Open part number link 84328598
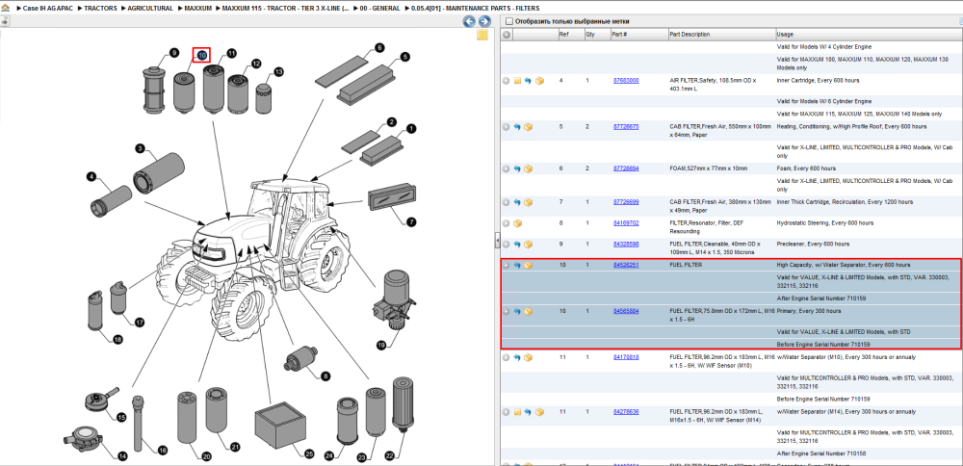Screen dimensions: 963x466 point(626,244)
